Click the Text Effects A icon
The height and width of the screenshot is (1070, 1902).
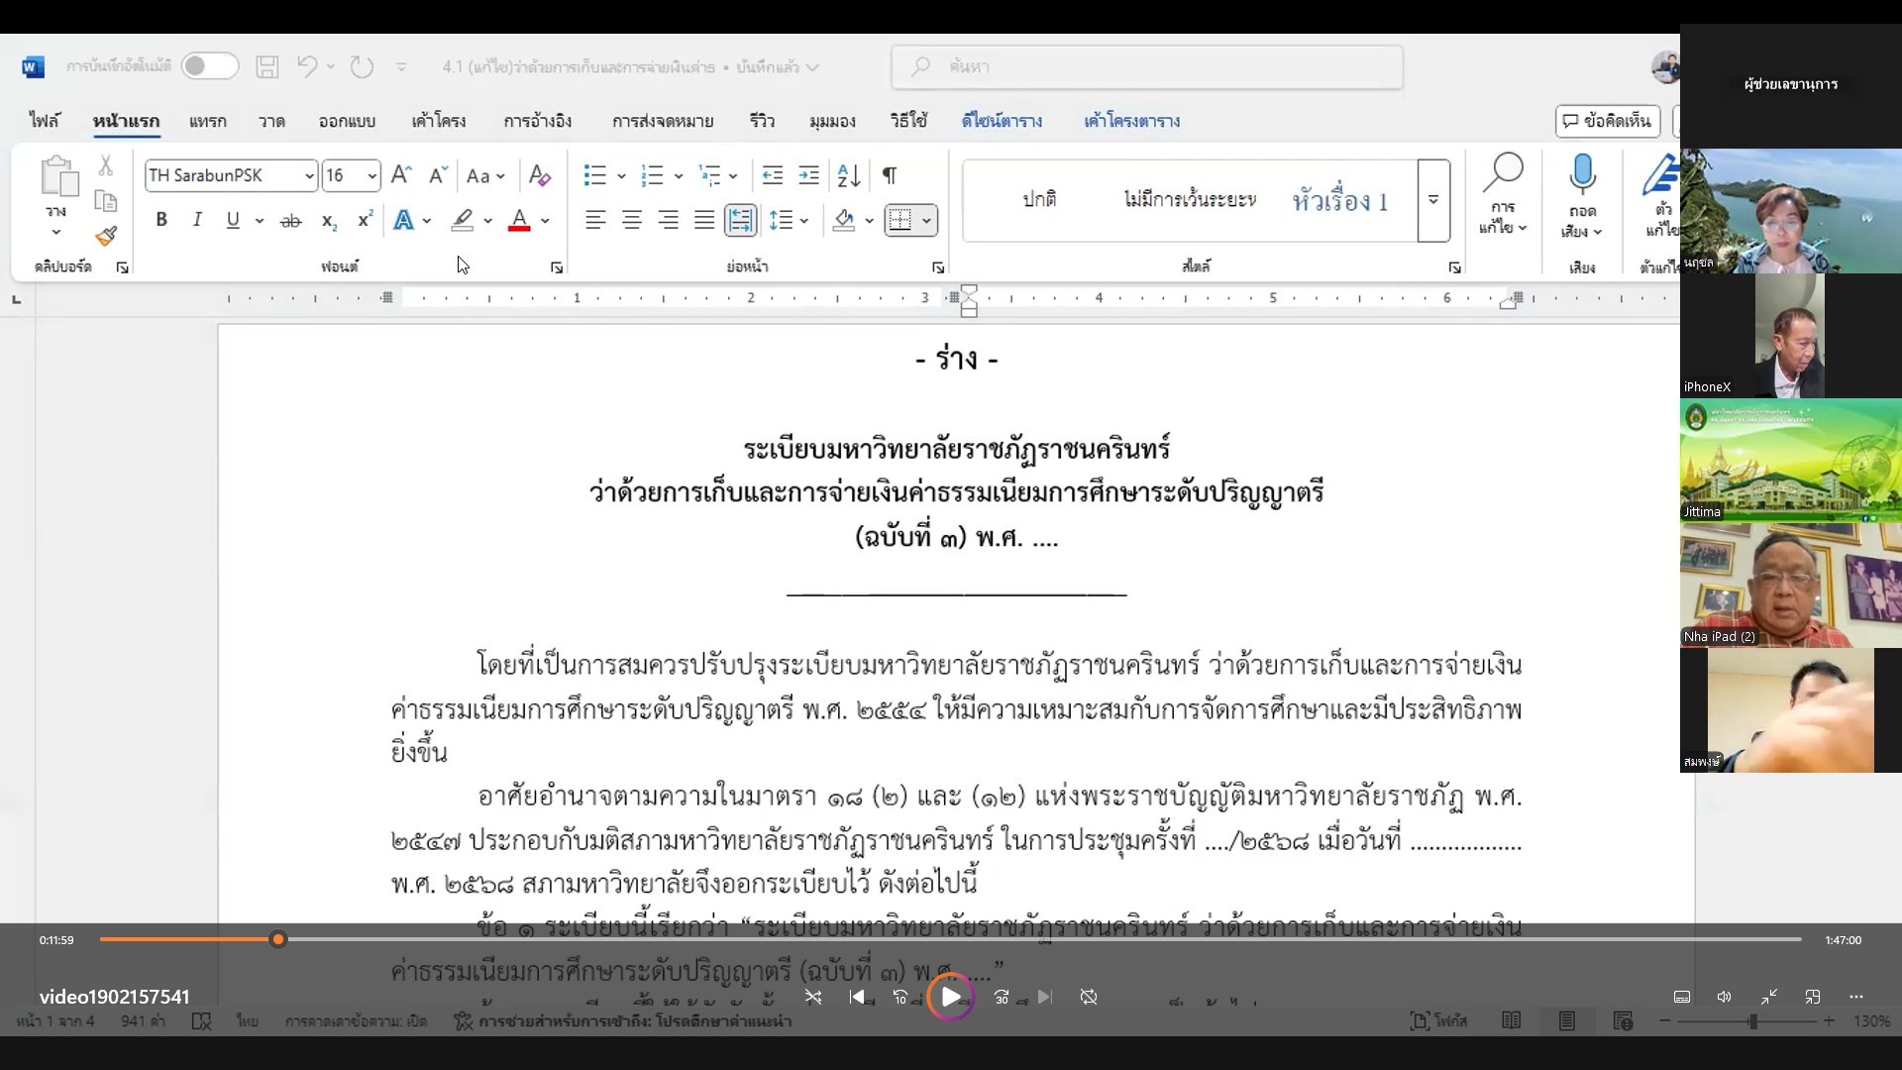click(x=403, y=220)
